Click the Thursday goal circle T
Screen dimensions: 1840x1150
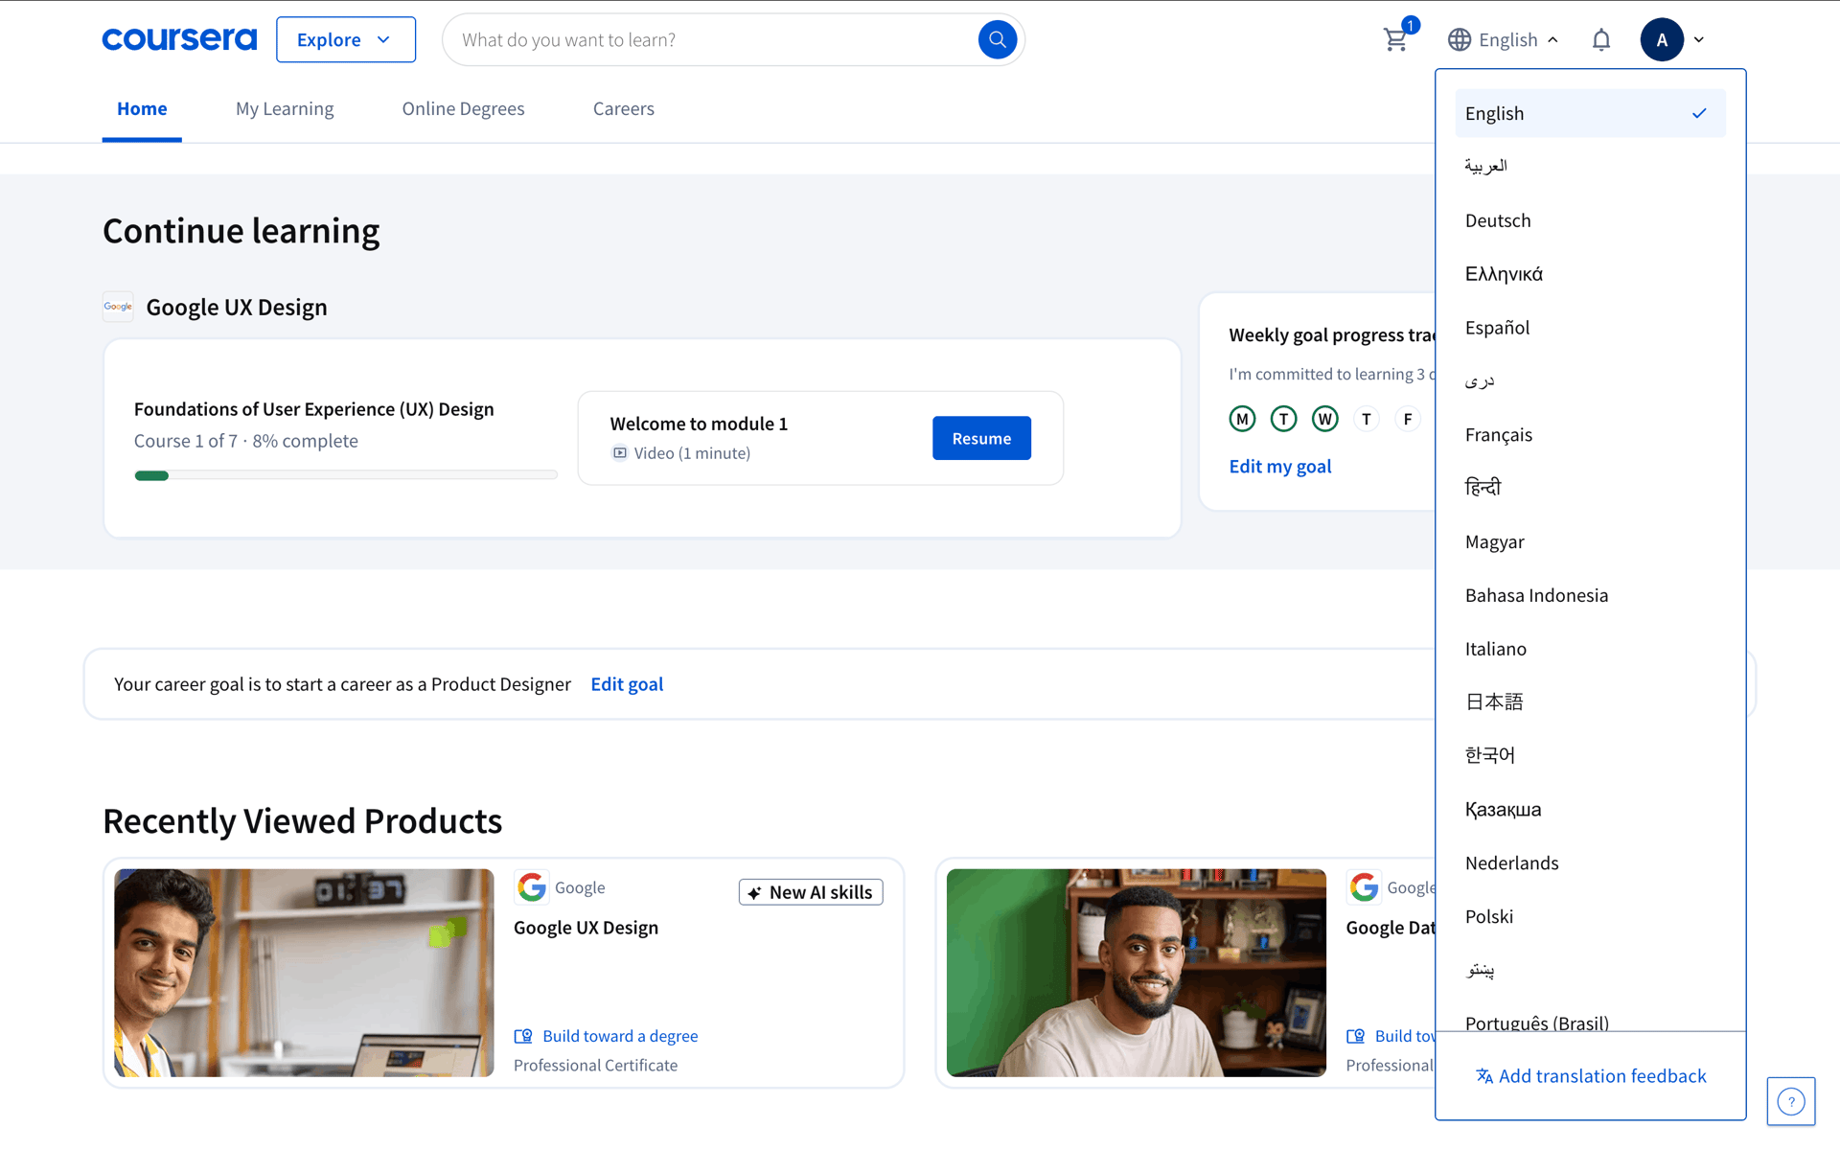point(1366,419)
